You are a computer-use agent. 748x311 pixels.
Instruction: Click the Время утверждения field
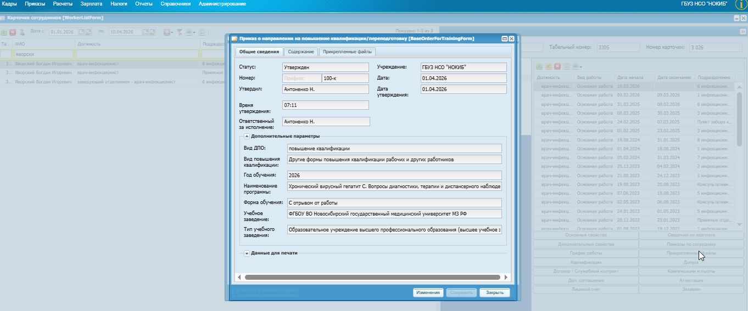(x=325, y=105)
